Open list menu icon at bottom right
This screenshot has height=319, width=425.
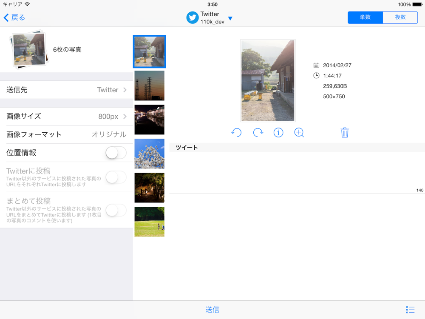tap(411, 310)
